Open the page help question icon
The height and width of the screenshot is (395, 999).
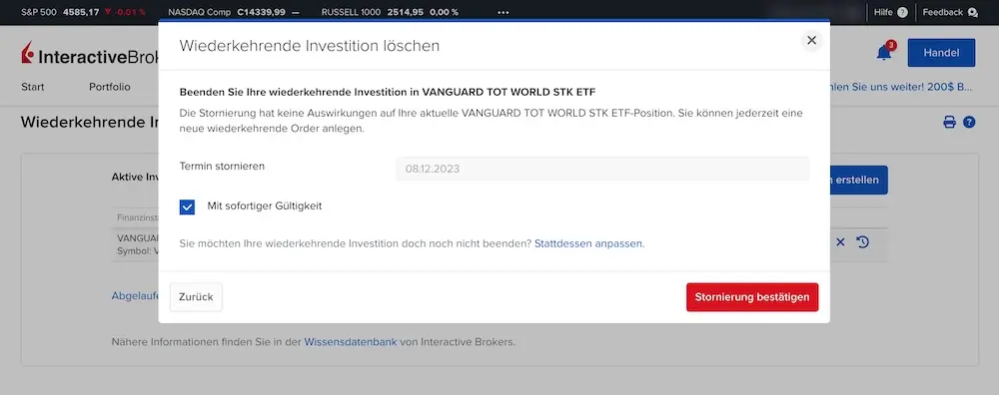point(969,122)
